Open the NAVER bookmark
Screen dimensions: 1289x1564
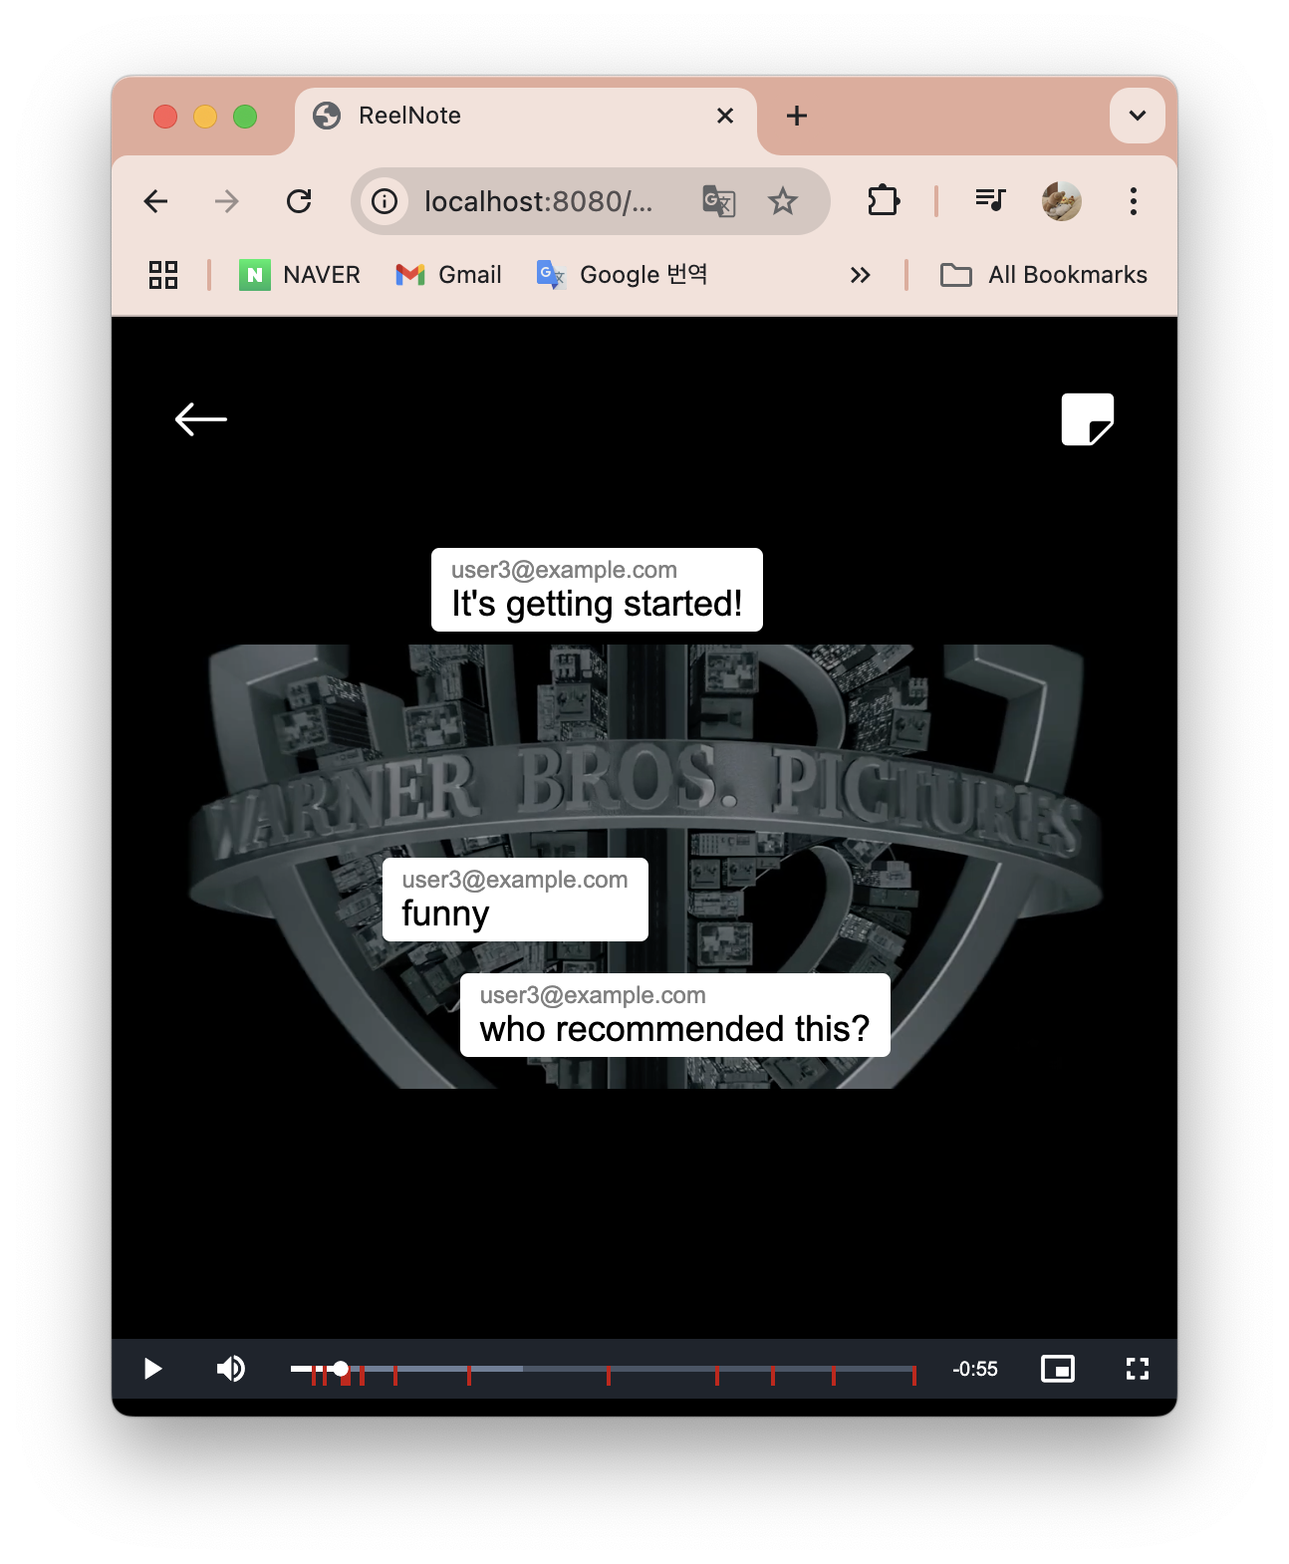(x=300, y=275)
